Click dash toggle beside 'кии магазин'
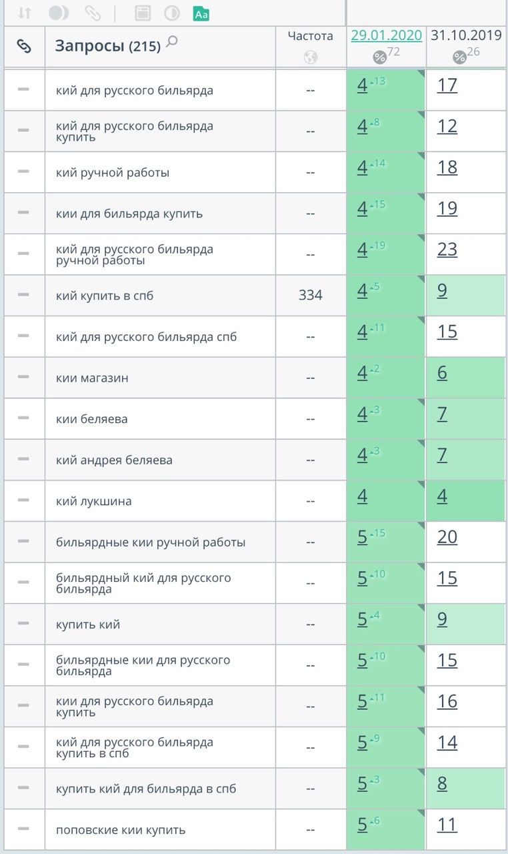The image size is (508, 854). pos(24,377)
